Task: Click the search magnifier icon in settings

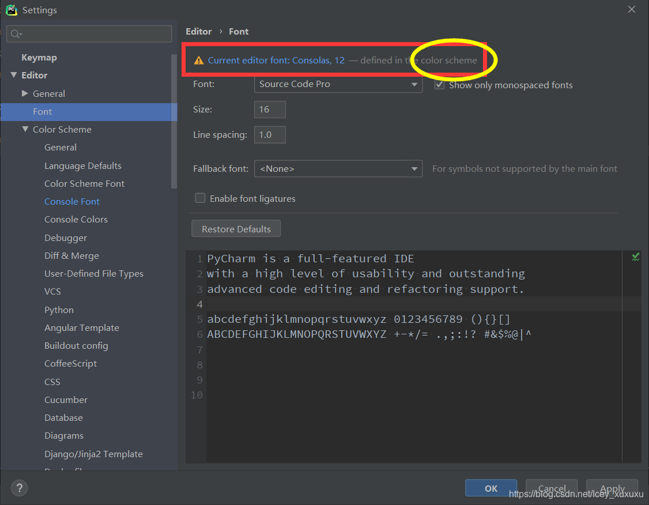Action: tap(16, 34)
